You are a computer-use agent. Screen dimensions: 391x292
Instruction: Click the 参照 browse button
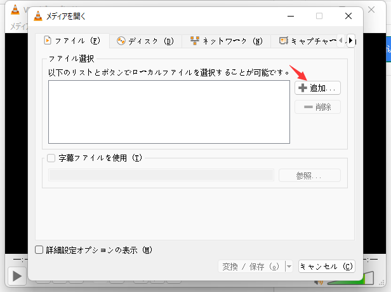(x=310, y=176)
